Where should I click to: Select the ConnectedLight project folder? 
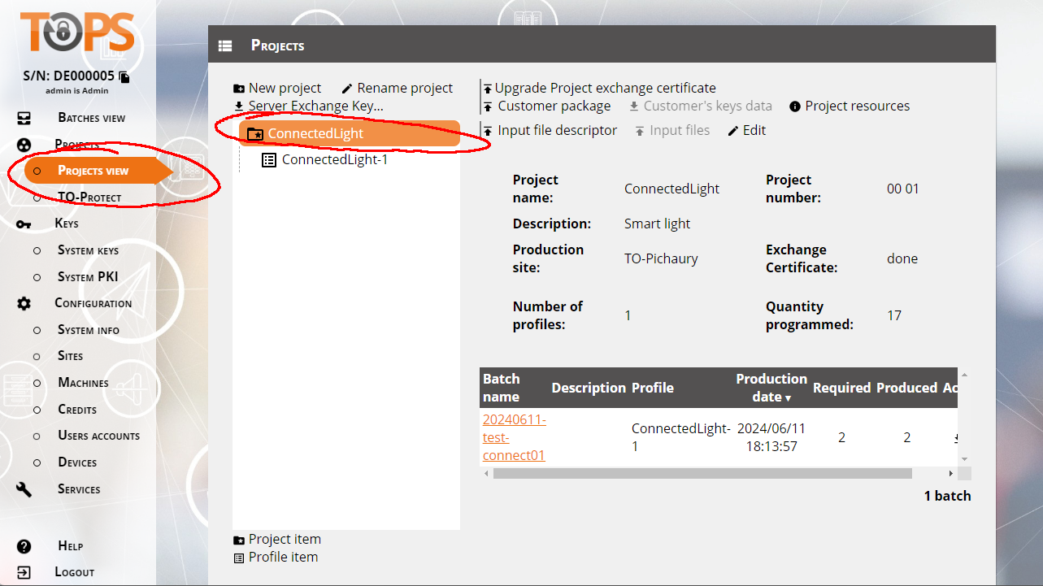pos(315,134)
